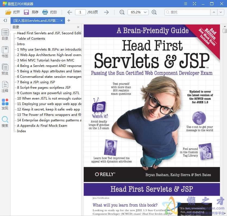The width and height of the screenshot is (227, 216).
Task: Collapse the sidebar with the left arrow
Action: (5, 20)
